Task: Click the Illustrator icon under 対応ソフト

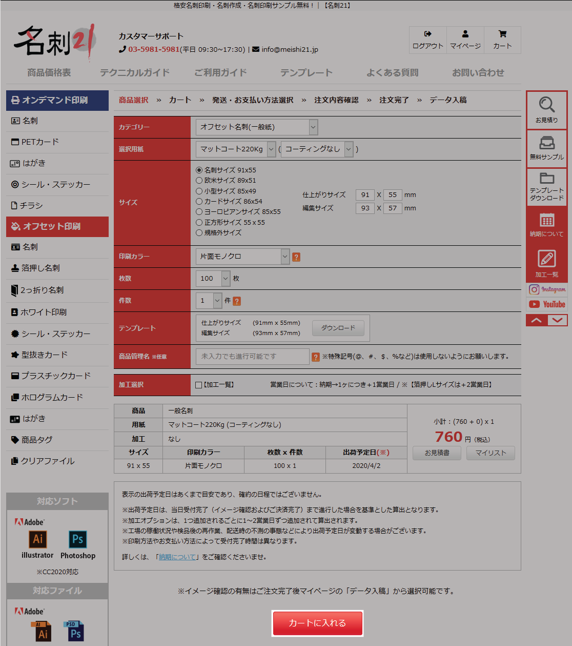Action: pyautogui.click(x=37, y=539)
